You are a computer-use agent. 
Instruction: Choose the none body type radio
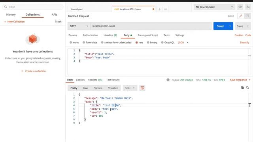(71, 43)
